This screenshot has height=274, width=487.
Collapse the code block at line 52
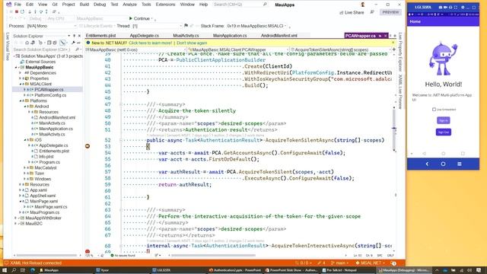[121, 140]
